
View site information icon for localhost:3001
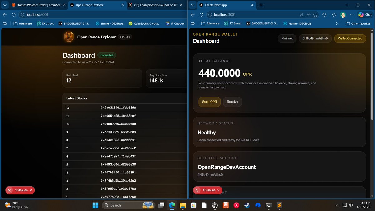pos(209,15)
